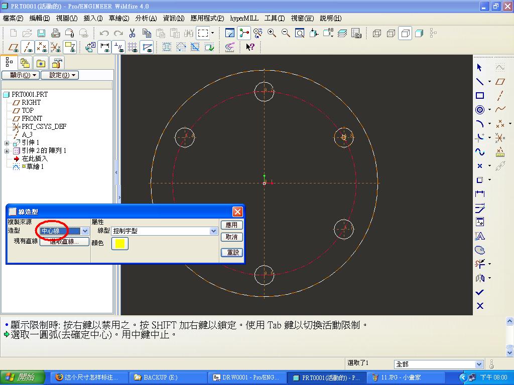
Task: Toggle sketcher grid display
Action: (x=133, y=48)
